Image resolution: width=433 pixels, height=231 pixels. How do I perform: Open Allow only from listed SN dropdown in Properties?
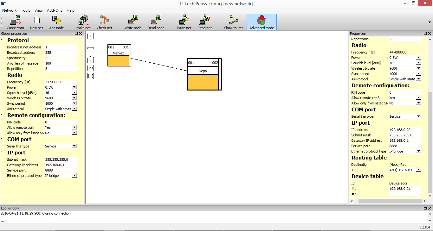point(418,103)
